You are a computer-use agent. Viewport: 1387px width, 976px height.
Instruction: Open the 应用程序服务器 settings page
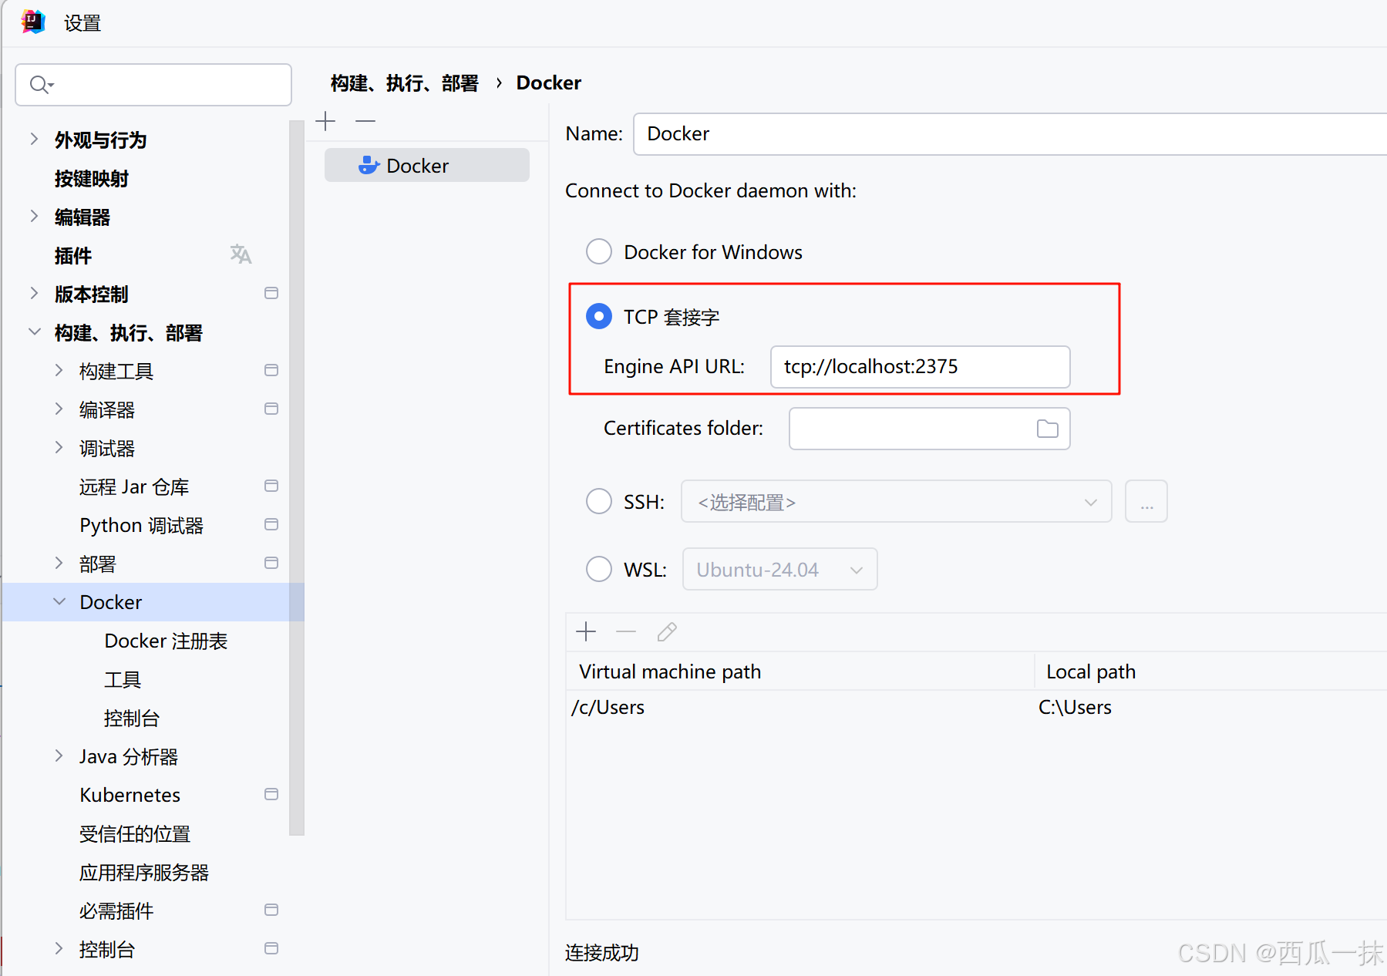(144, 873)
